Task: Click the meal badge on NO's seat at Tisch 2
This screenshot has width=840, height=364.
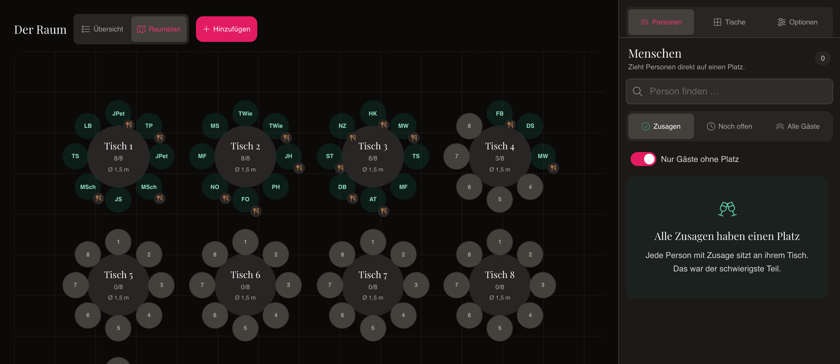Action: (225, 198)
